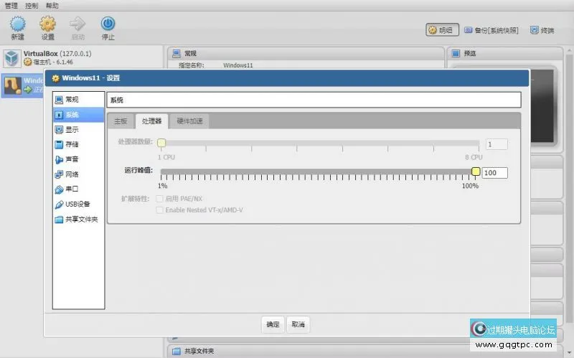Click the 运行峰值 value field showing 100
Viewport: 574px width, 358px height.
click(495, 173)
